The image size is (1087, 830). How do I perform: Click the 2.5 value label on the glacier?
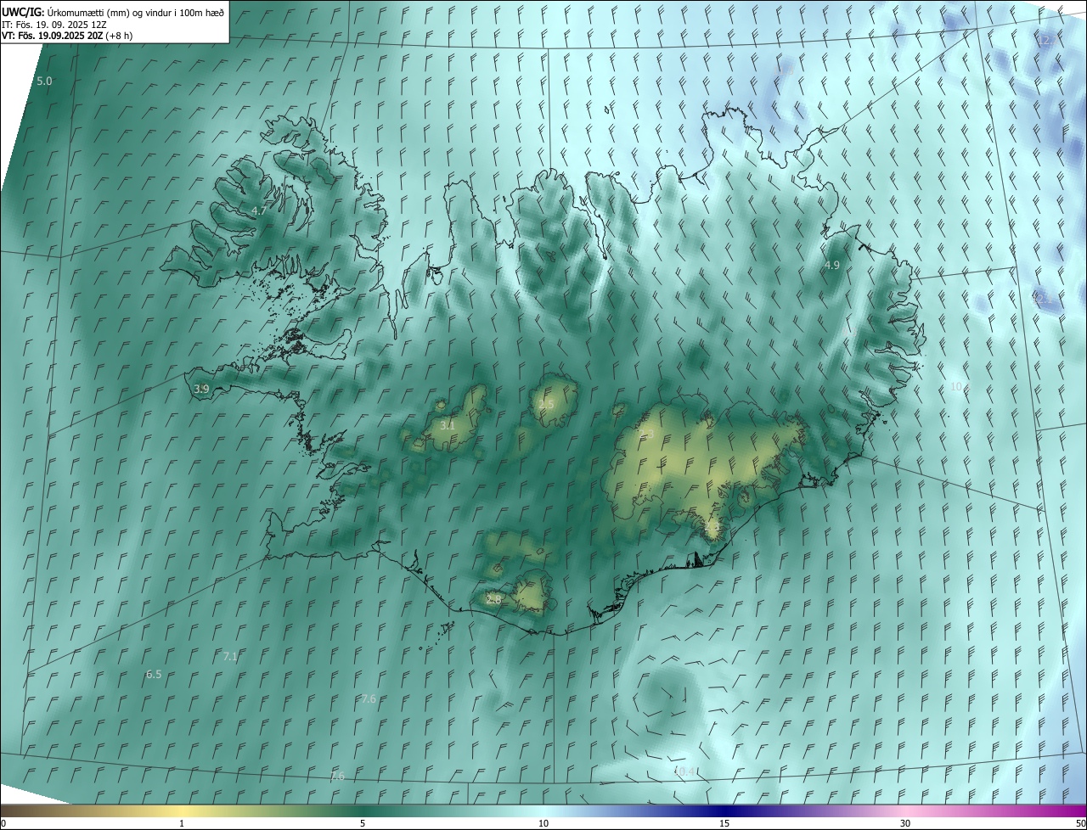coord(546,405)
